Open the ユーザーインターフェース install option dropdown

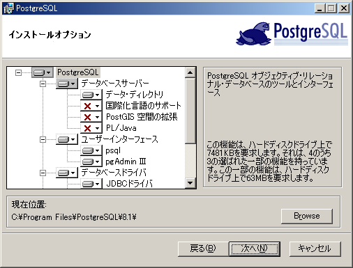(x=67, y=139)
